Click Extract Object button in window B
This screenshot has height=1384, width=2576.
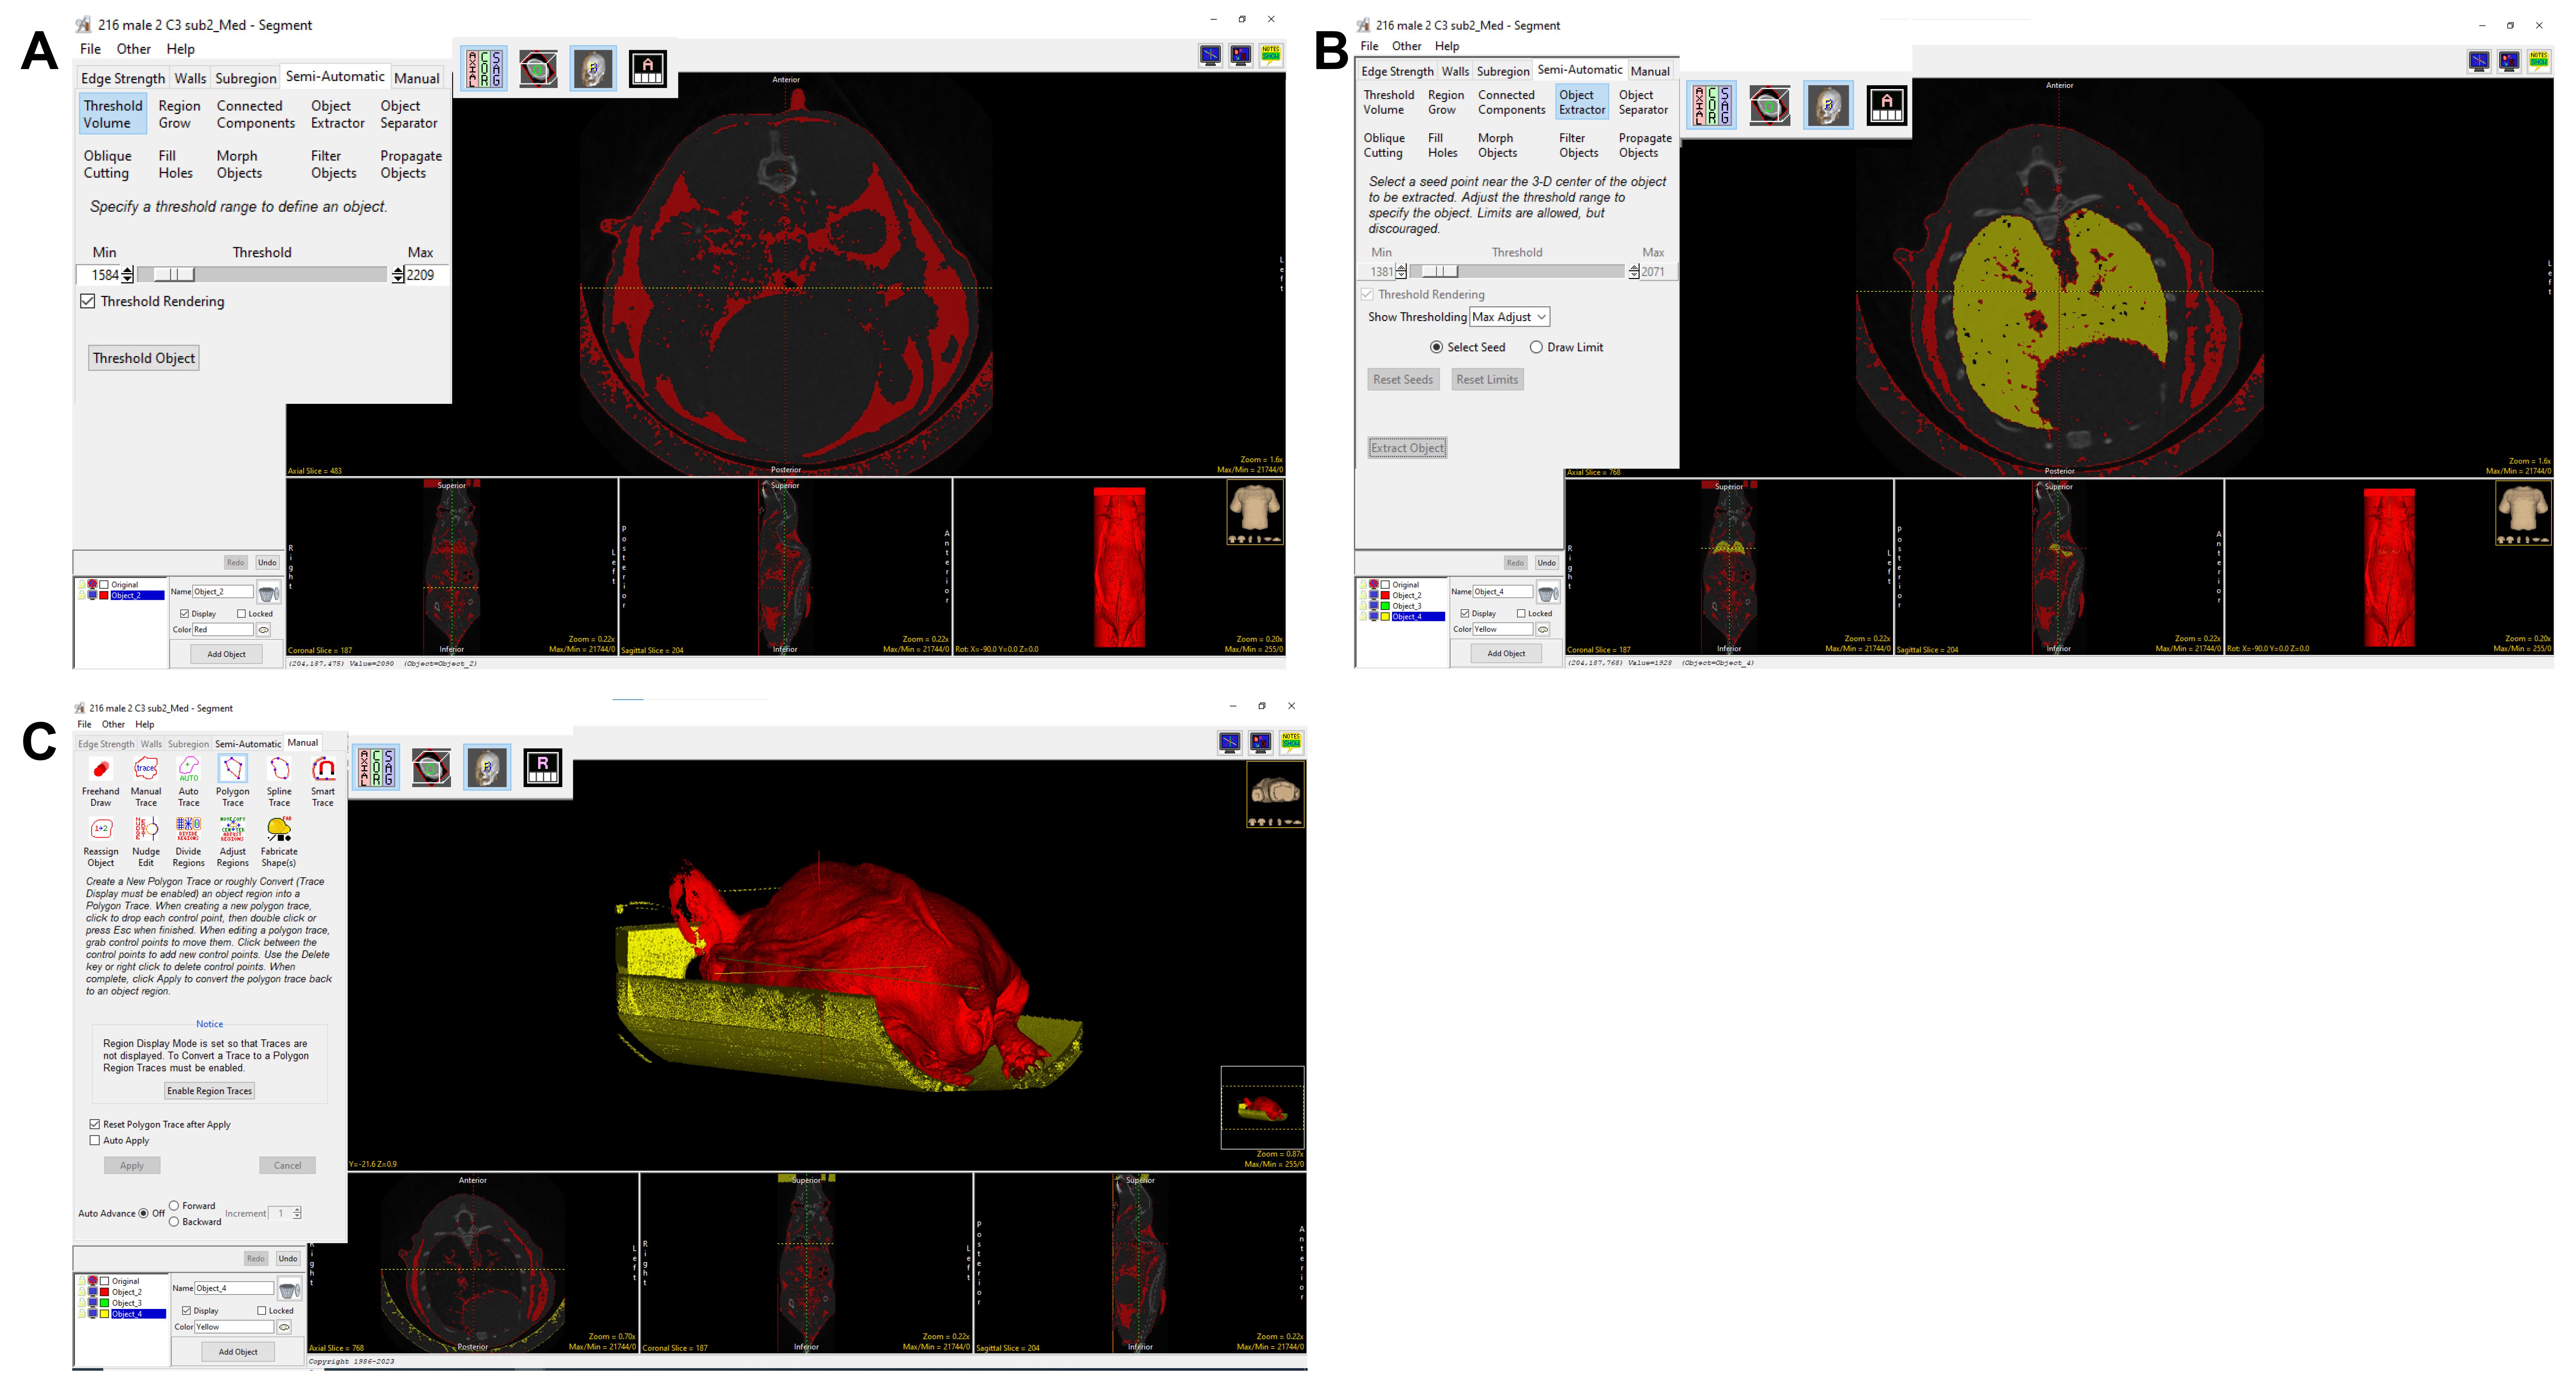coord(1407,448)
